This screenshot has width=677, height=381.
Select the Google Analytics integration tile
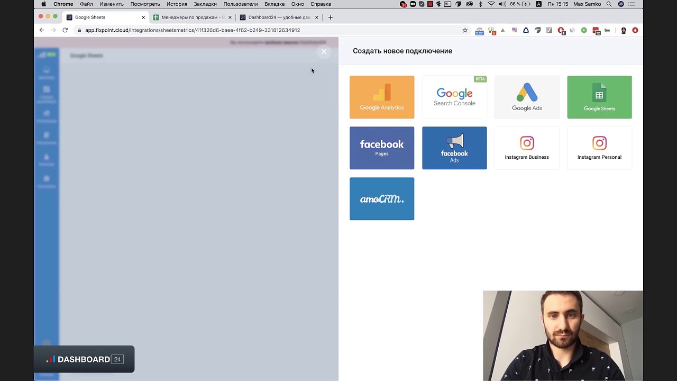click(382, 97)
